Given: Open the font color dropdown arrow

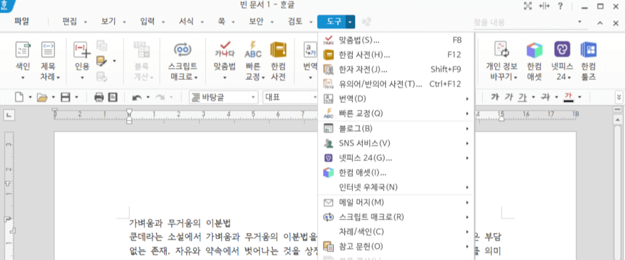Looking at the screenshot, I should click(x=580, y=97).
